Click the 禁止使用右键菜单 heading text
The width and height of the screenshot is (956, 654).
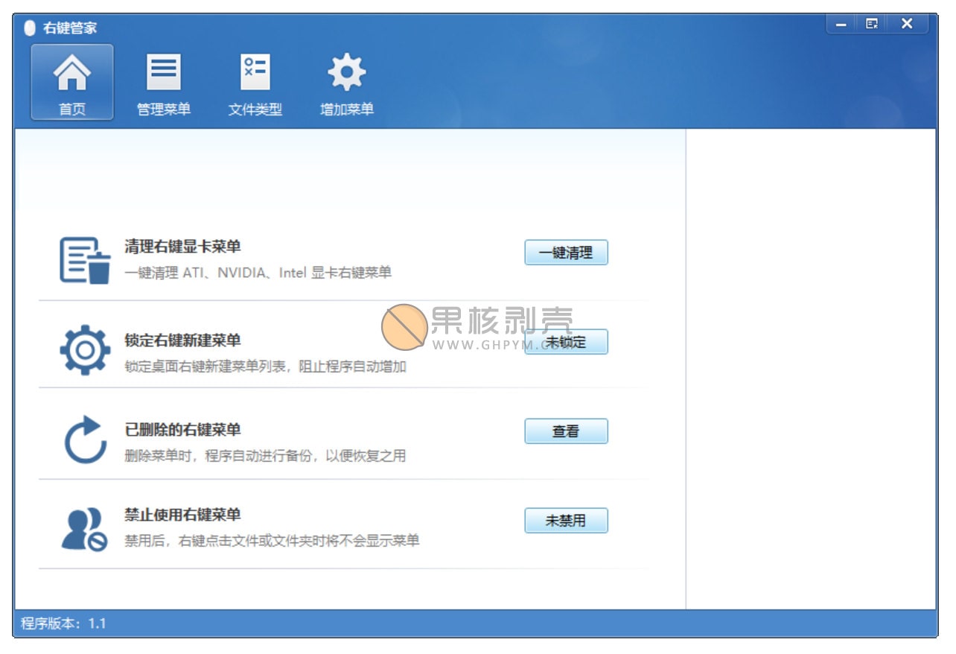point(182,515)
